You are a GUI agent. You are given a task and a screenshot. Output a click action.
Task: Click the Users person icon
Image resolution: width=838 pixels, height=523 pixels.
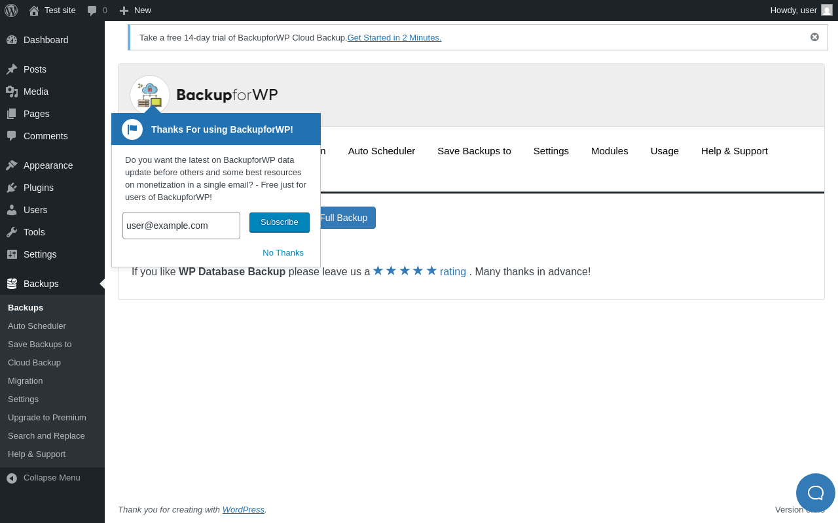[12, 210]
